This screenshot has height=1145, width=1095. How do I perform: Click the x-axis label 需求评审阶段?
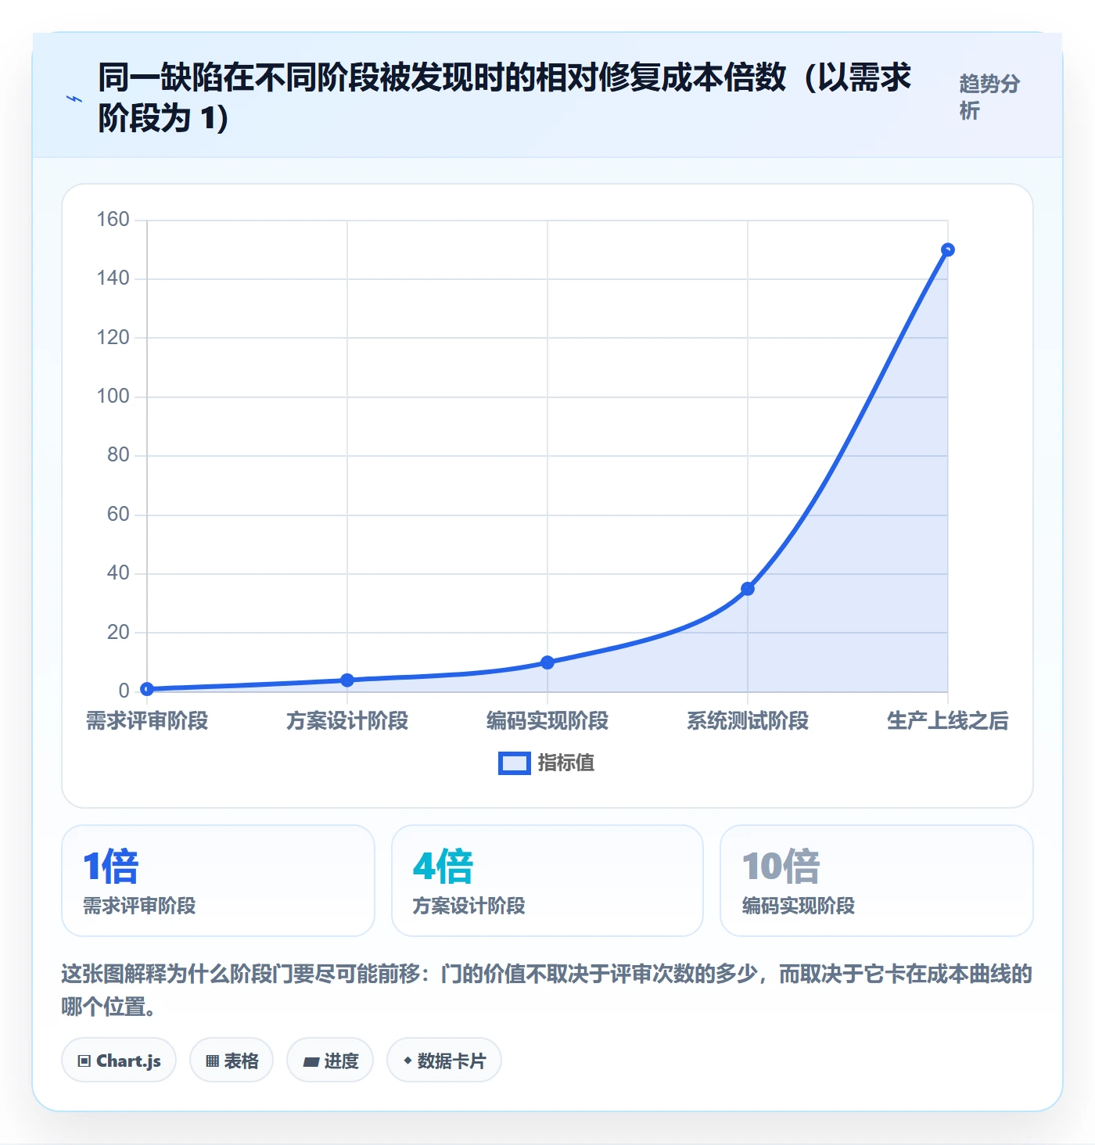pyautogui.click(x=147, y=721)
